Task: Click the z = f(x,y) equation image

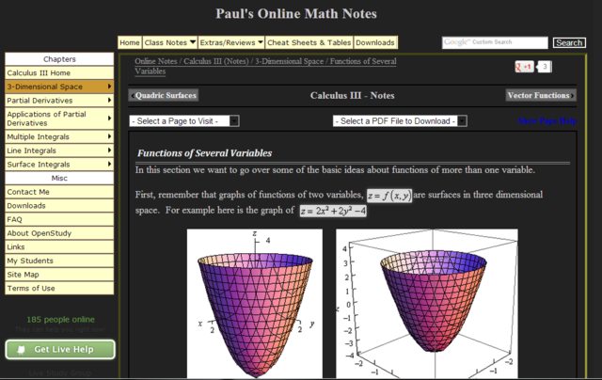Action: [x=389, y=196]
